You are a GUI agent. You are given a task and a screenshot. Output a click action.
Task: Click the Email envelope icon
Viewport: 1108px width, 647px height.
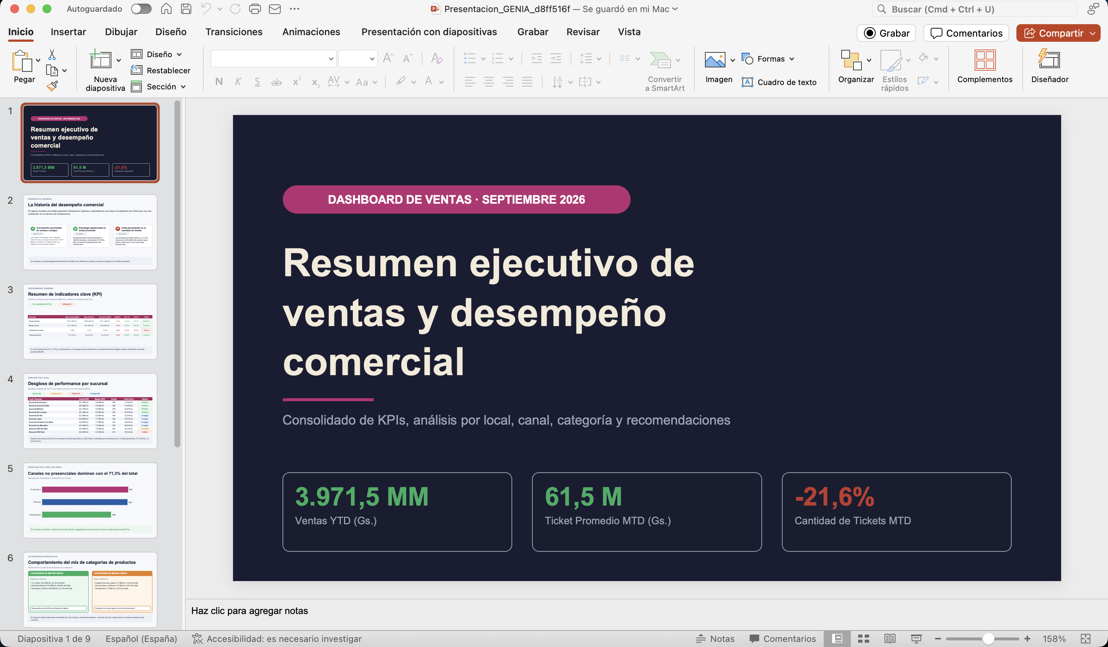click(x=275, y=9)
